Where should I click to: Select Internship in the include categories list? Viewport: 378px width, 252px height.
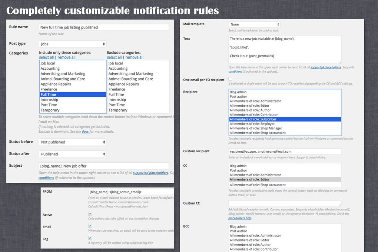point(50,99)
